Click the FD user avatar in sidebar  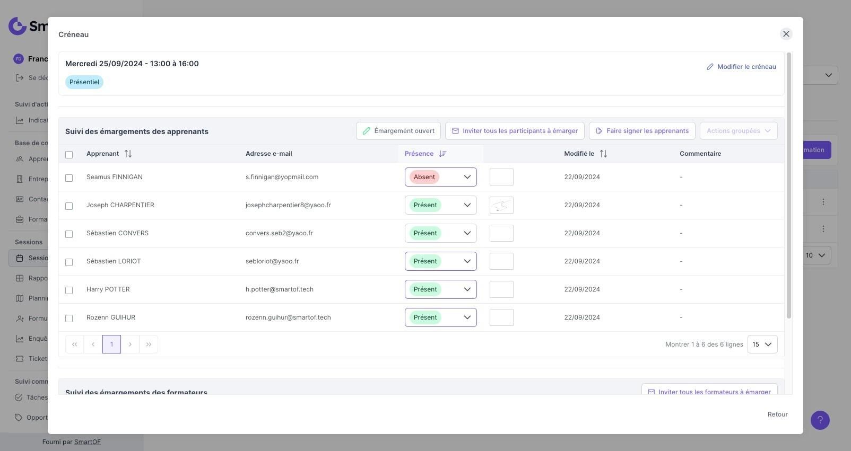click(19, 59)
